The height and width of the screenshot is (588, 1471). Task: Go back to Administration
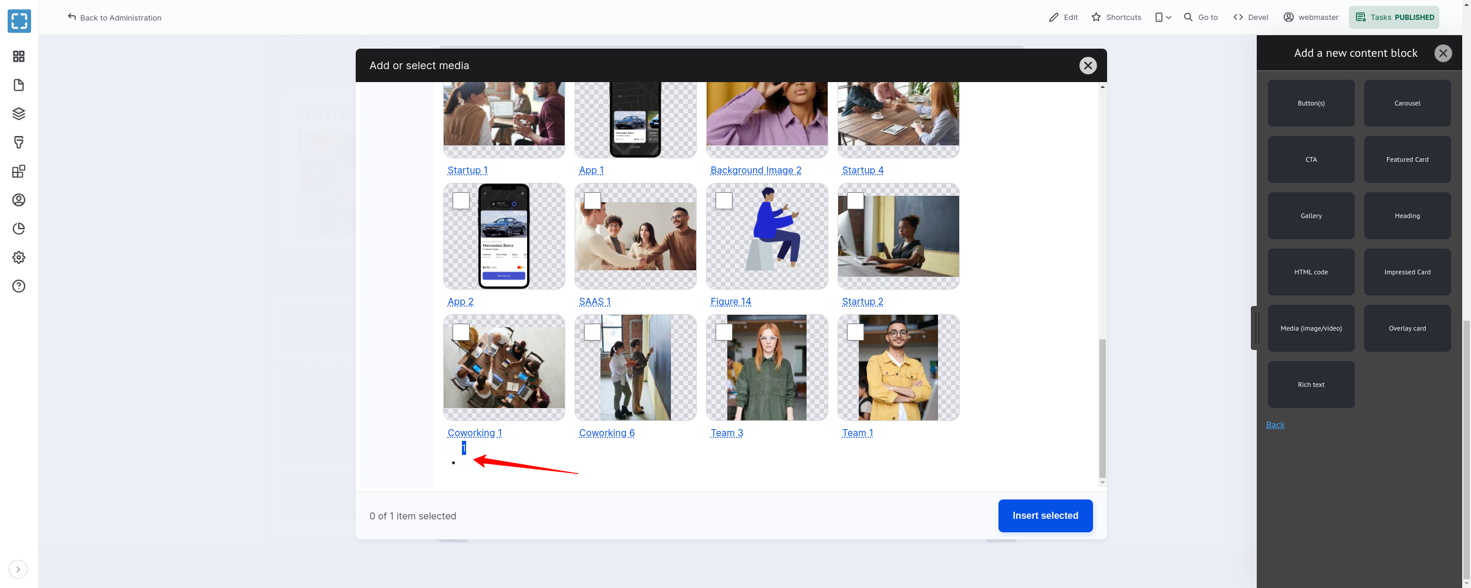point(114,18)
